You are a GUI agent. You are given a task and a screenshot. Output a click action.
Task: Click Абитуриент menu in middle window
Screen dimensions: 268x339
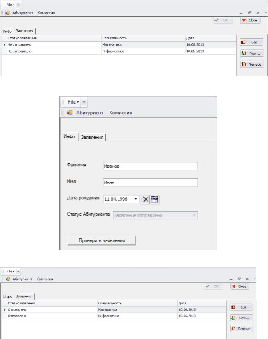tap(89, 113)
